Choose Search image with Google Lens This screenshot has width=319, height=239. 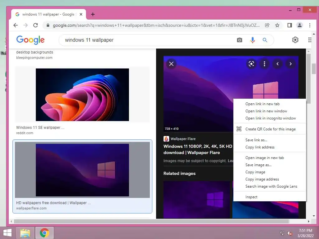(270, 186)
